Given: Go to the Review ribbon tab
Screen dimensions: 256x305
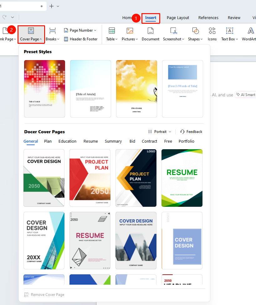Looking at the screenshot, I should [234, 18].
